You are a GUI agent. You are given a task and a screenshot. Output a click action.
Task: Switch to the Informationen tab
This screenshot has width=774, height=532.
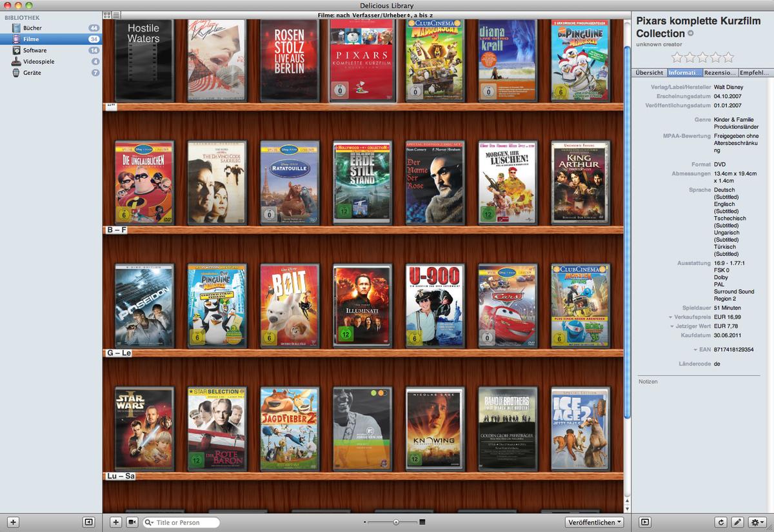[684, 73]
